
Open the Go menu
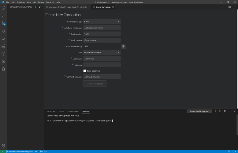(35, 2)
